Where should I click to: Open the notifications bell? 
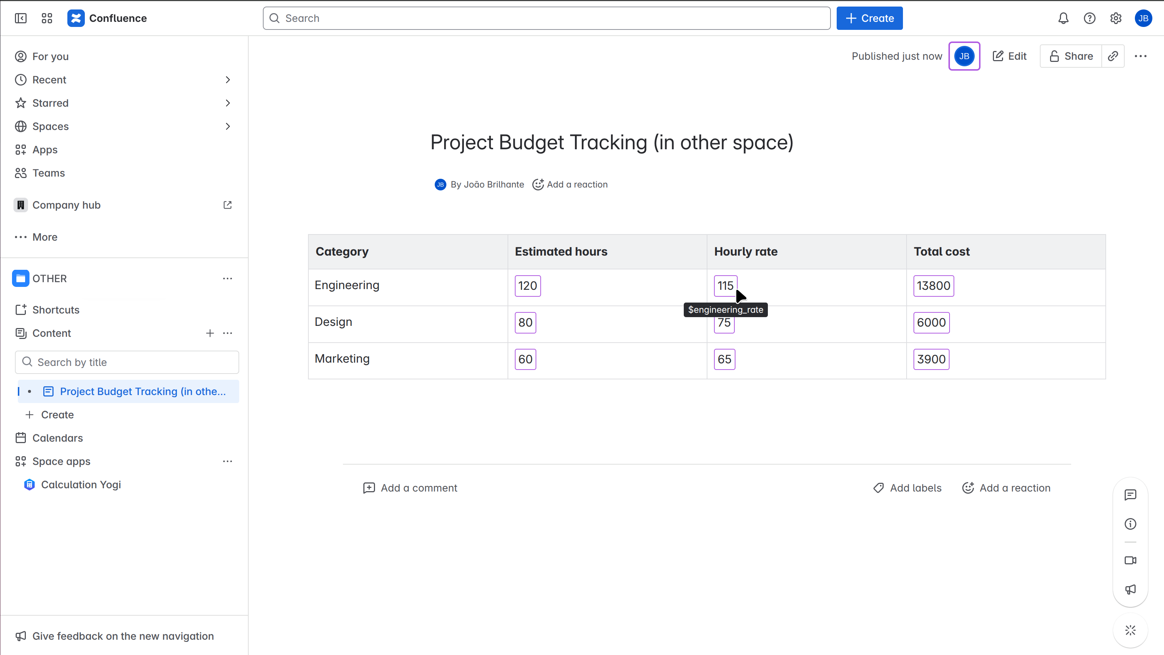(x=1063, y=18)
